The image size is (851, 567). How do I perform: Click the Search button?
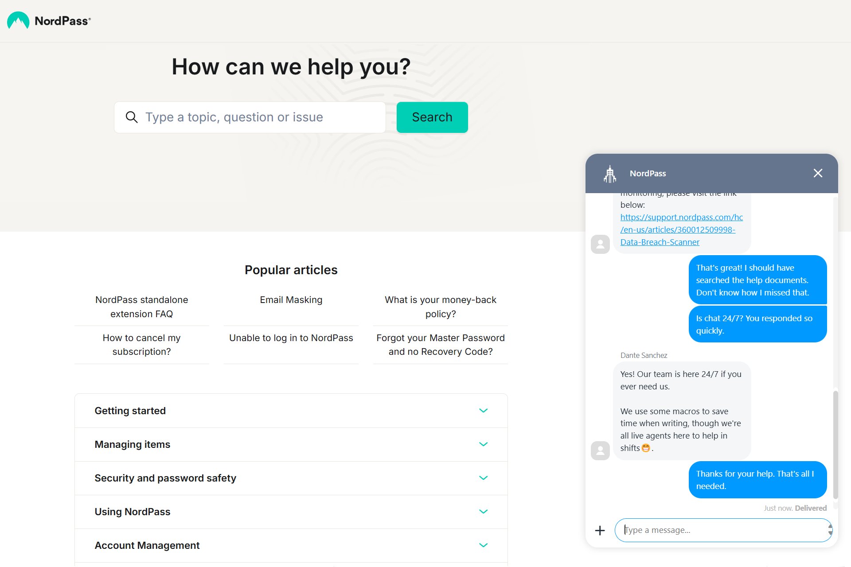click(432, 117)
